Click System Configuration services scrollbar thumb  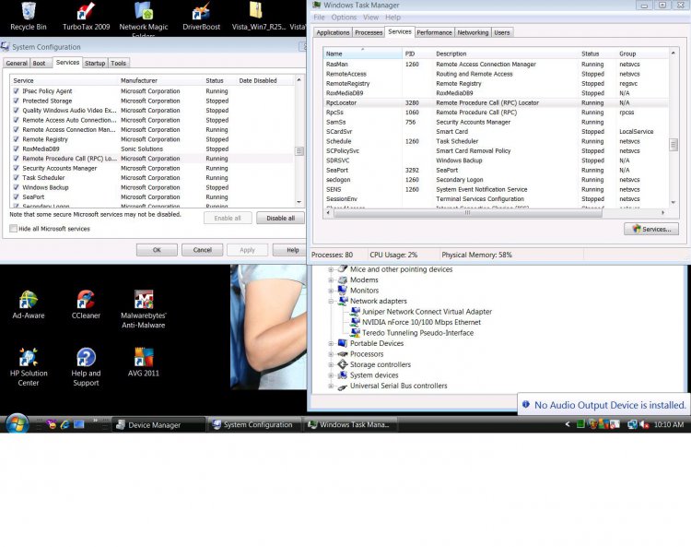pyautogui.click(x=299, y=151)
